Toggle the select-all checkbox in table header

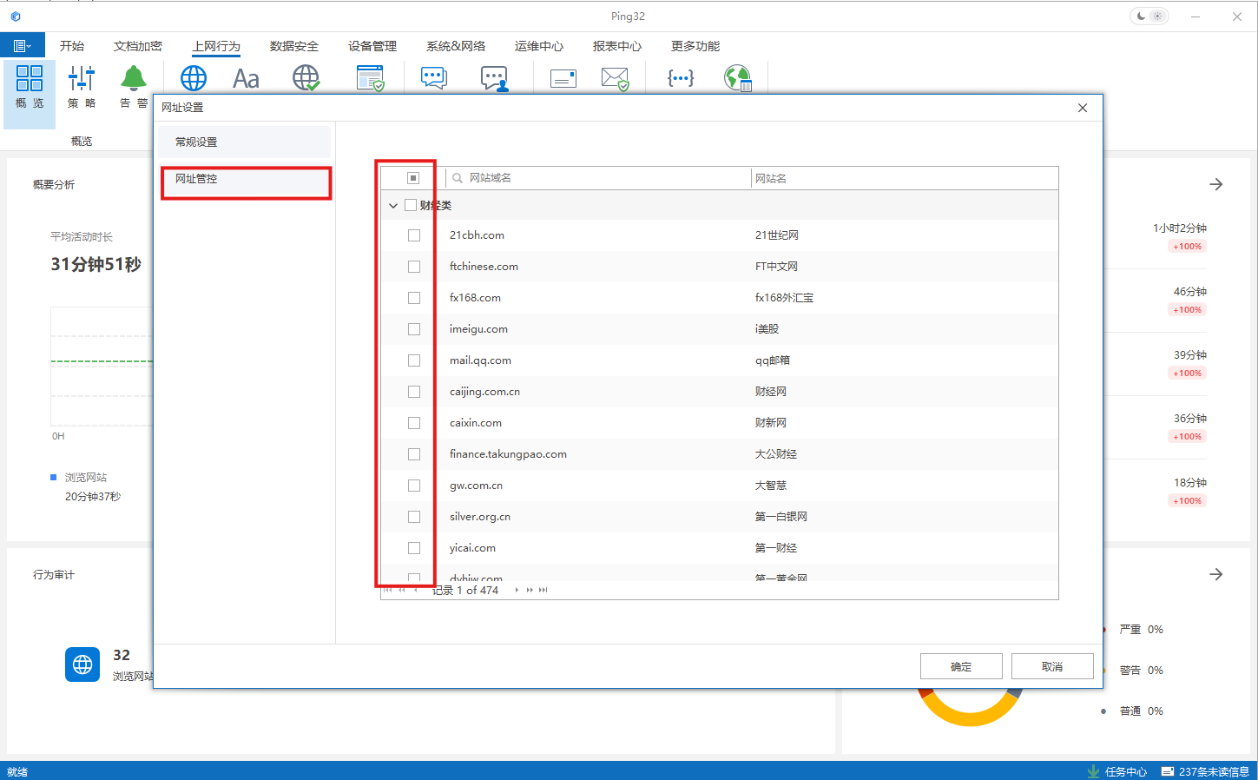coord(413,178)
